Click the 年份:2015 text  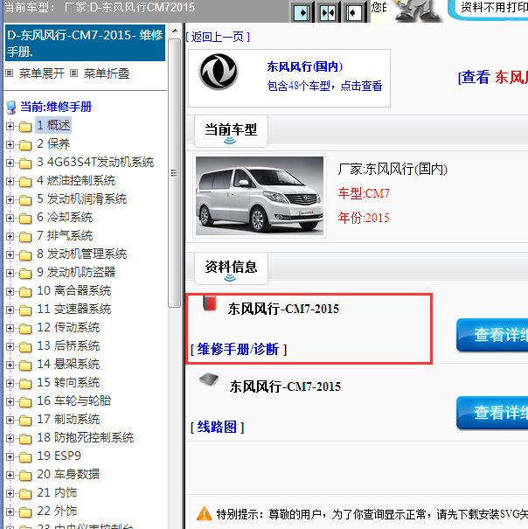[x=364, y=218]
